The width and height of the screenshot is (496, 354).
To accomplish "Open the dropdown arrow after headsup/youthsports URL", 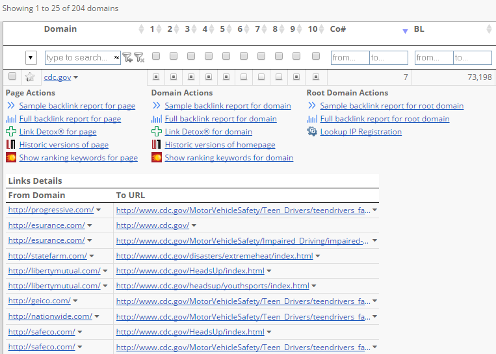I will click(314, 286).
